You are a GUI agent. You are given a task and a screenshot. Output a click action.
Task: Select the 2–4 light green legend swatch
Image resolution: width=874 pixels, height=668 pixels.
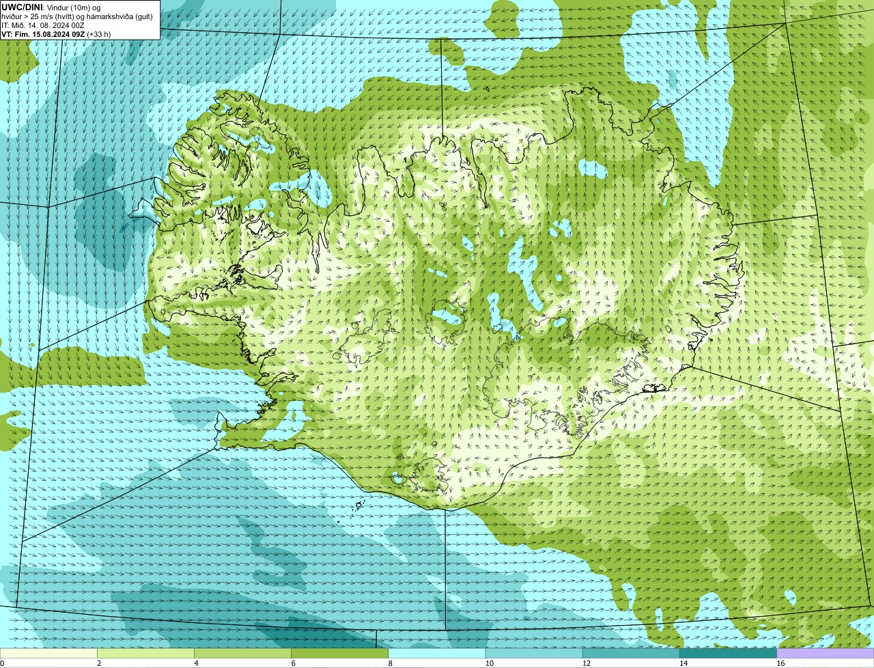pos(145,654)
